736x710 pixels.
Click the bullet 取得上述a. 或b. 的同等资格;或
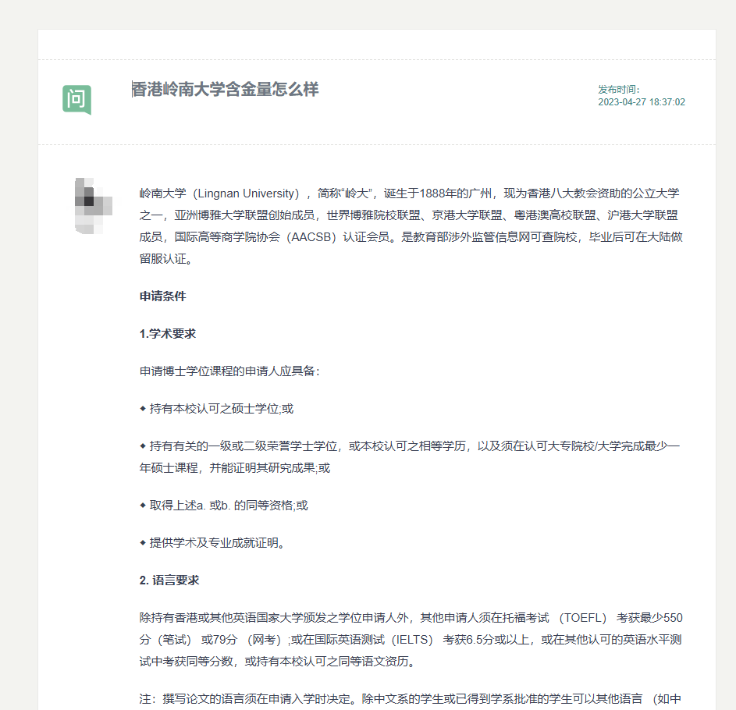click(224, 506)
